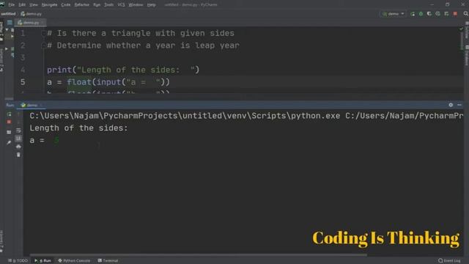Open Search Everywhere magnifier icon

pos(466,14)
